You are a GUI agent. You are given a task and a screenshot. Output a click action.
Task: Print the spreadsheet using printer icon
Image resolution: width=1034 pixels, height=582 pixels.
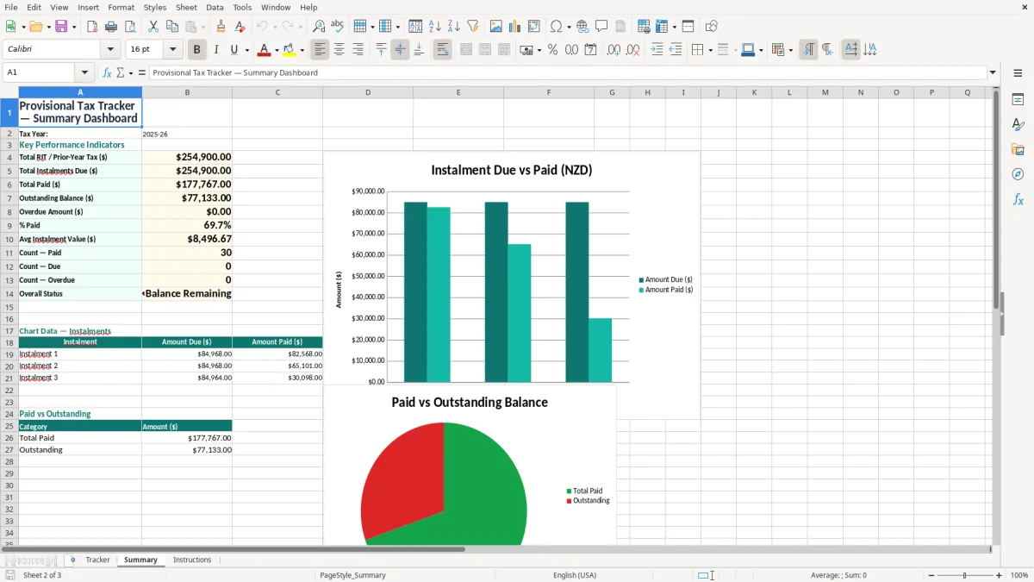click(111, 27)
